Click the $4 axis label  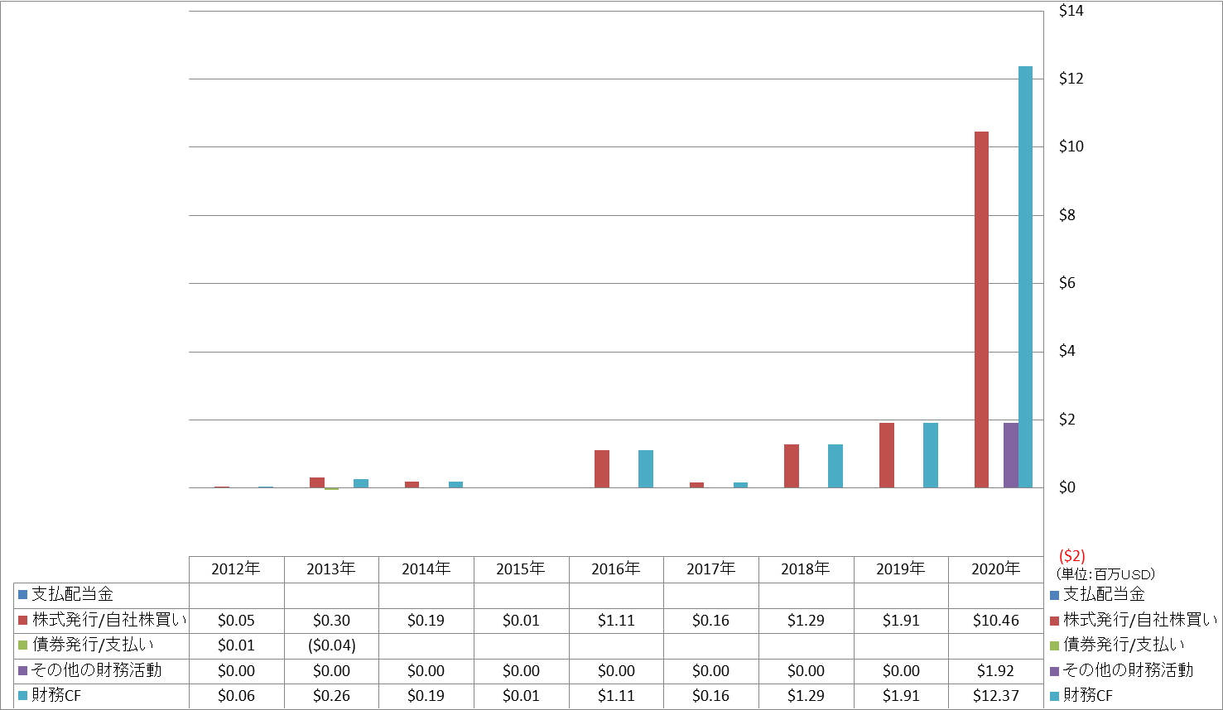click(1067, 351)
